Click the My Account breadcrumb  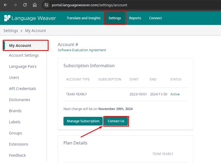click(x=36, y=31)
